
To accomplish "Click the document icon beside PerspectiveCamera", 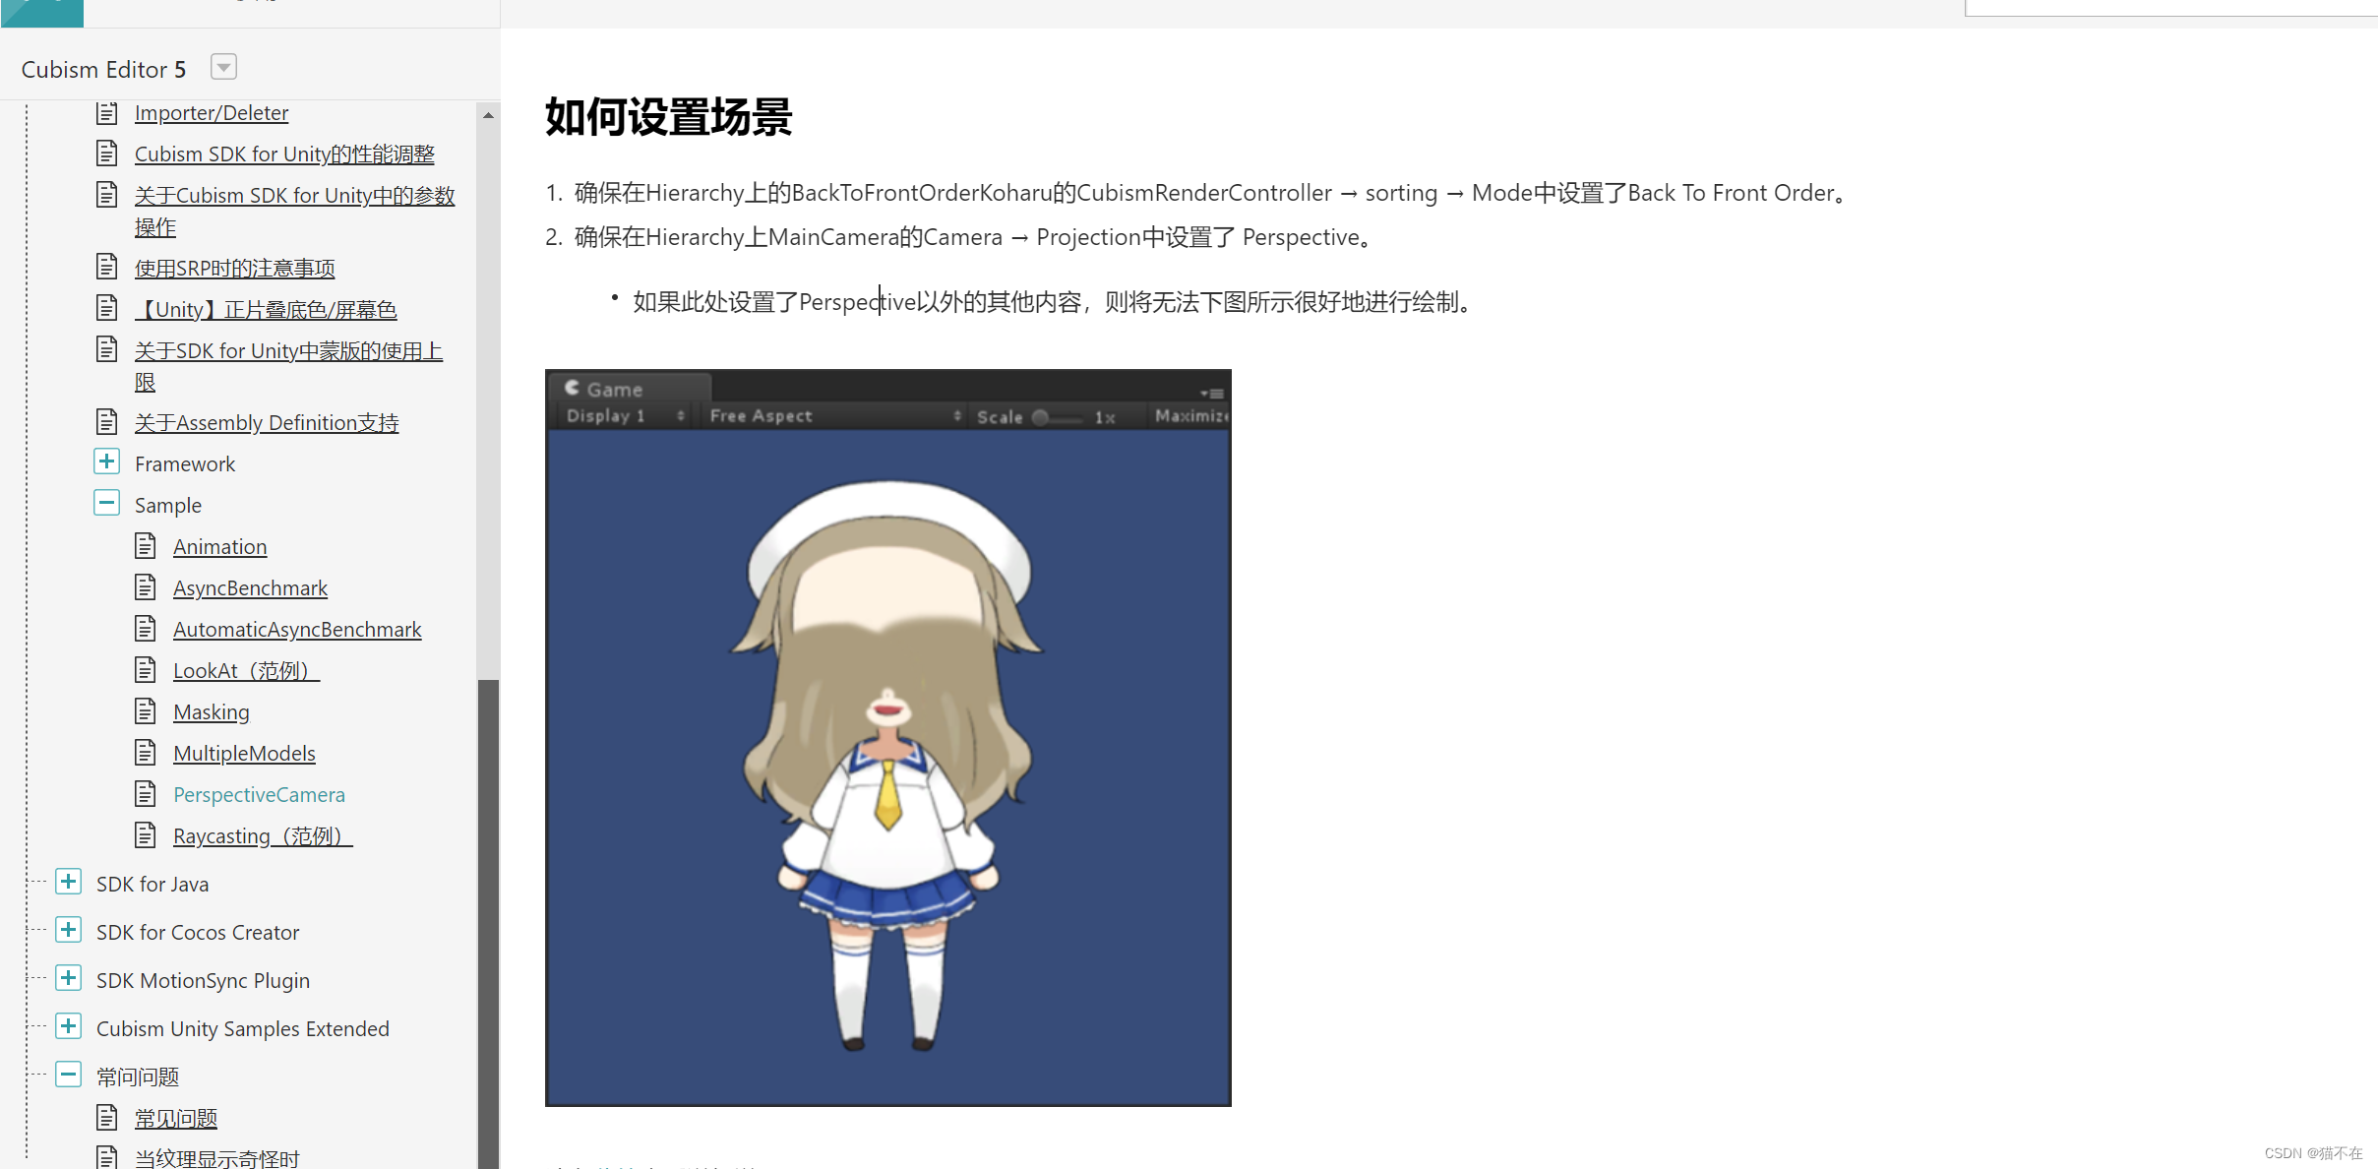I will point(146,794).
